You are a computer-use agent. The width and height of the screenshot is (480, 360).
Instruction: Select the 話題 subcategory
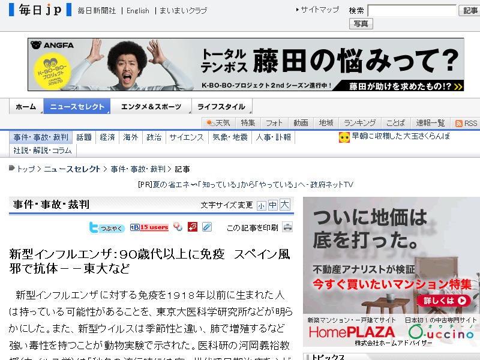point(84,137)
